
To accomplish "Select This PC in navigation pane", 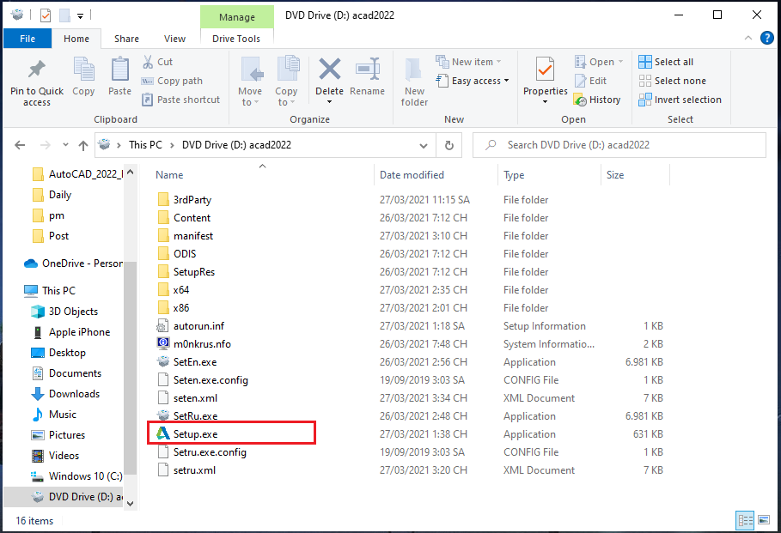I will 50,290.
